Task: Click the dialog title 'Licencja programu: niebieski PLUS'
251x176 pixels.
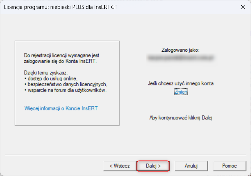Action: pyautogui.click(x=61, y=7)
